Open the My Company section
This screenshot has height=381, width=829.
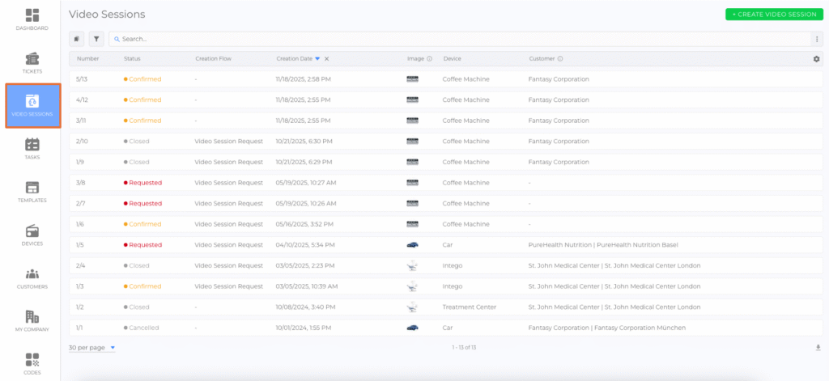pos(32,320)
